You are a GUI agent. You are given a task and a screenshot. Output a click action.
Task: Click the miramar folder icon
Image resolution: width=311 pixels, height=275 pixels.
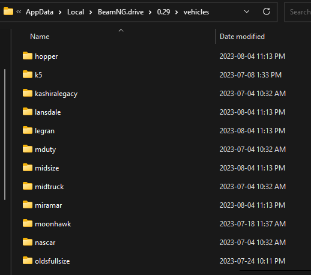28,205
